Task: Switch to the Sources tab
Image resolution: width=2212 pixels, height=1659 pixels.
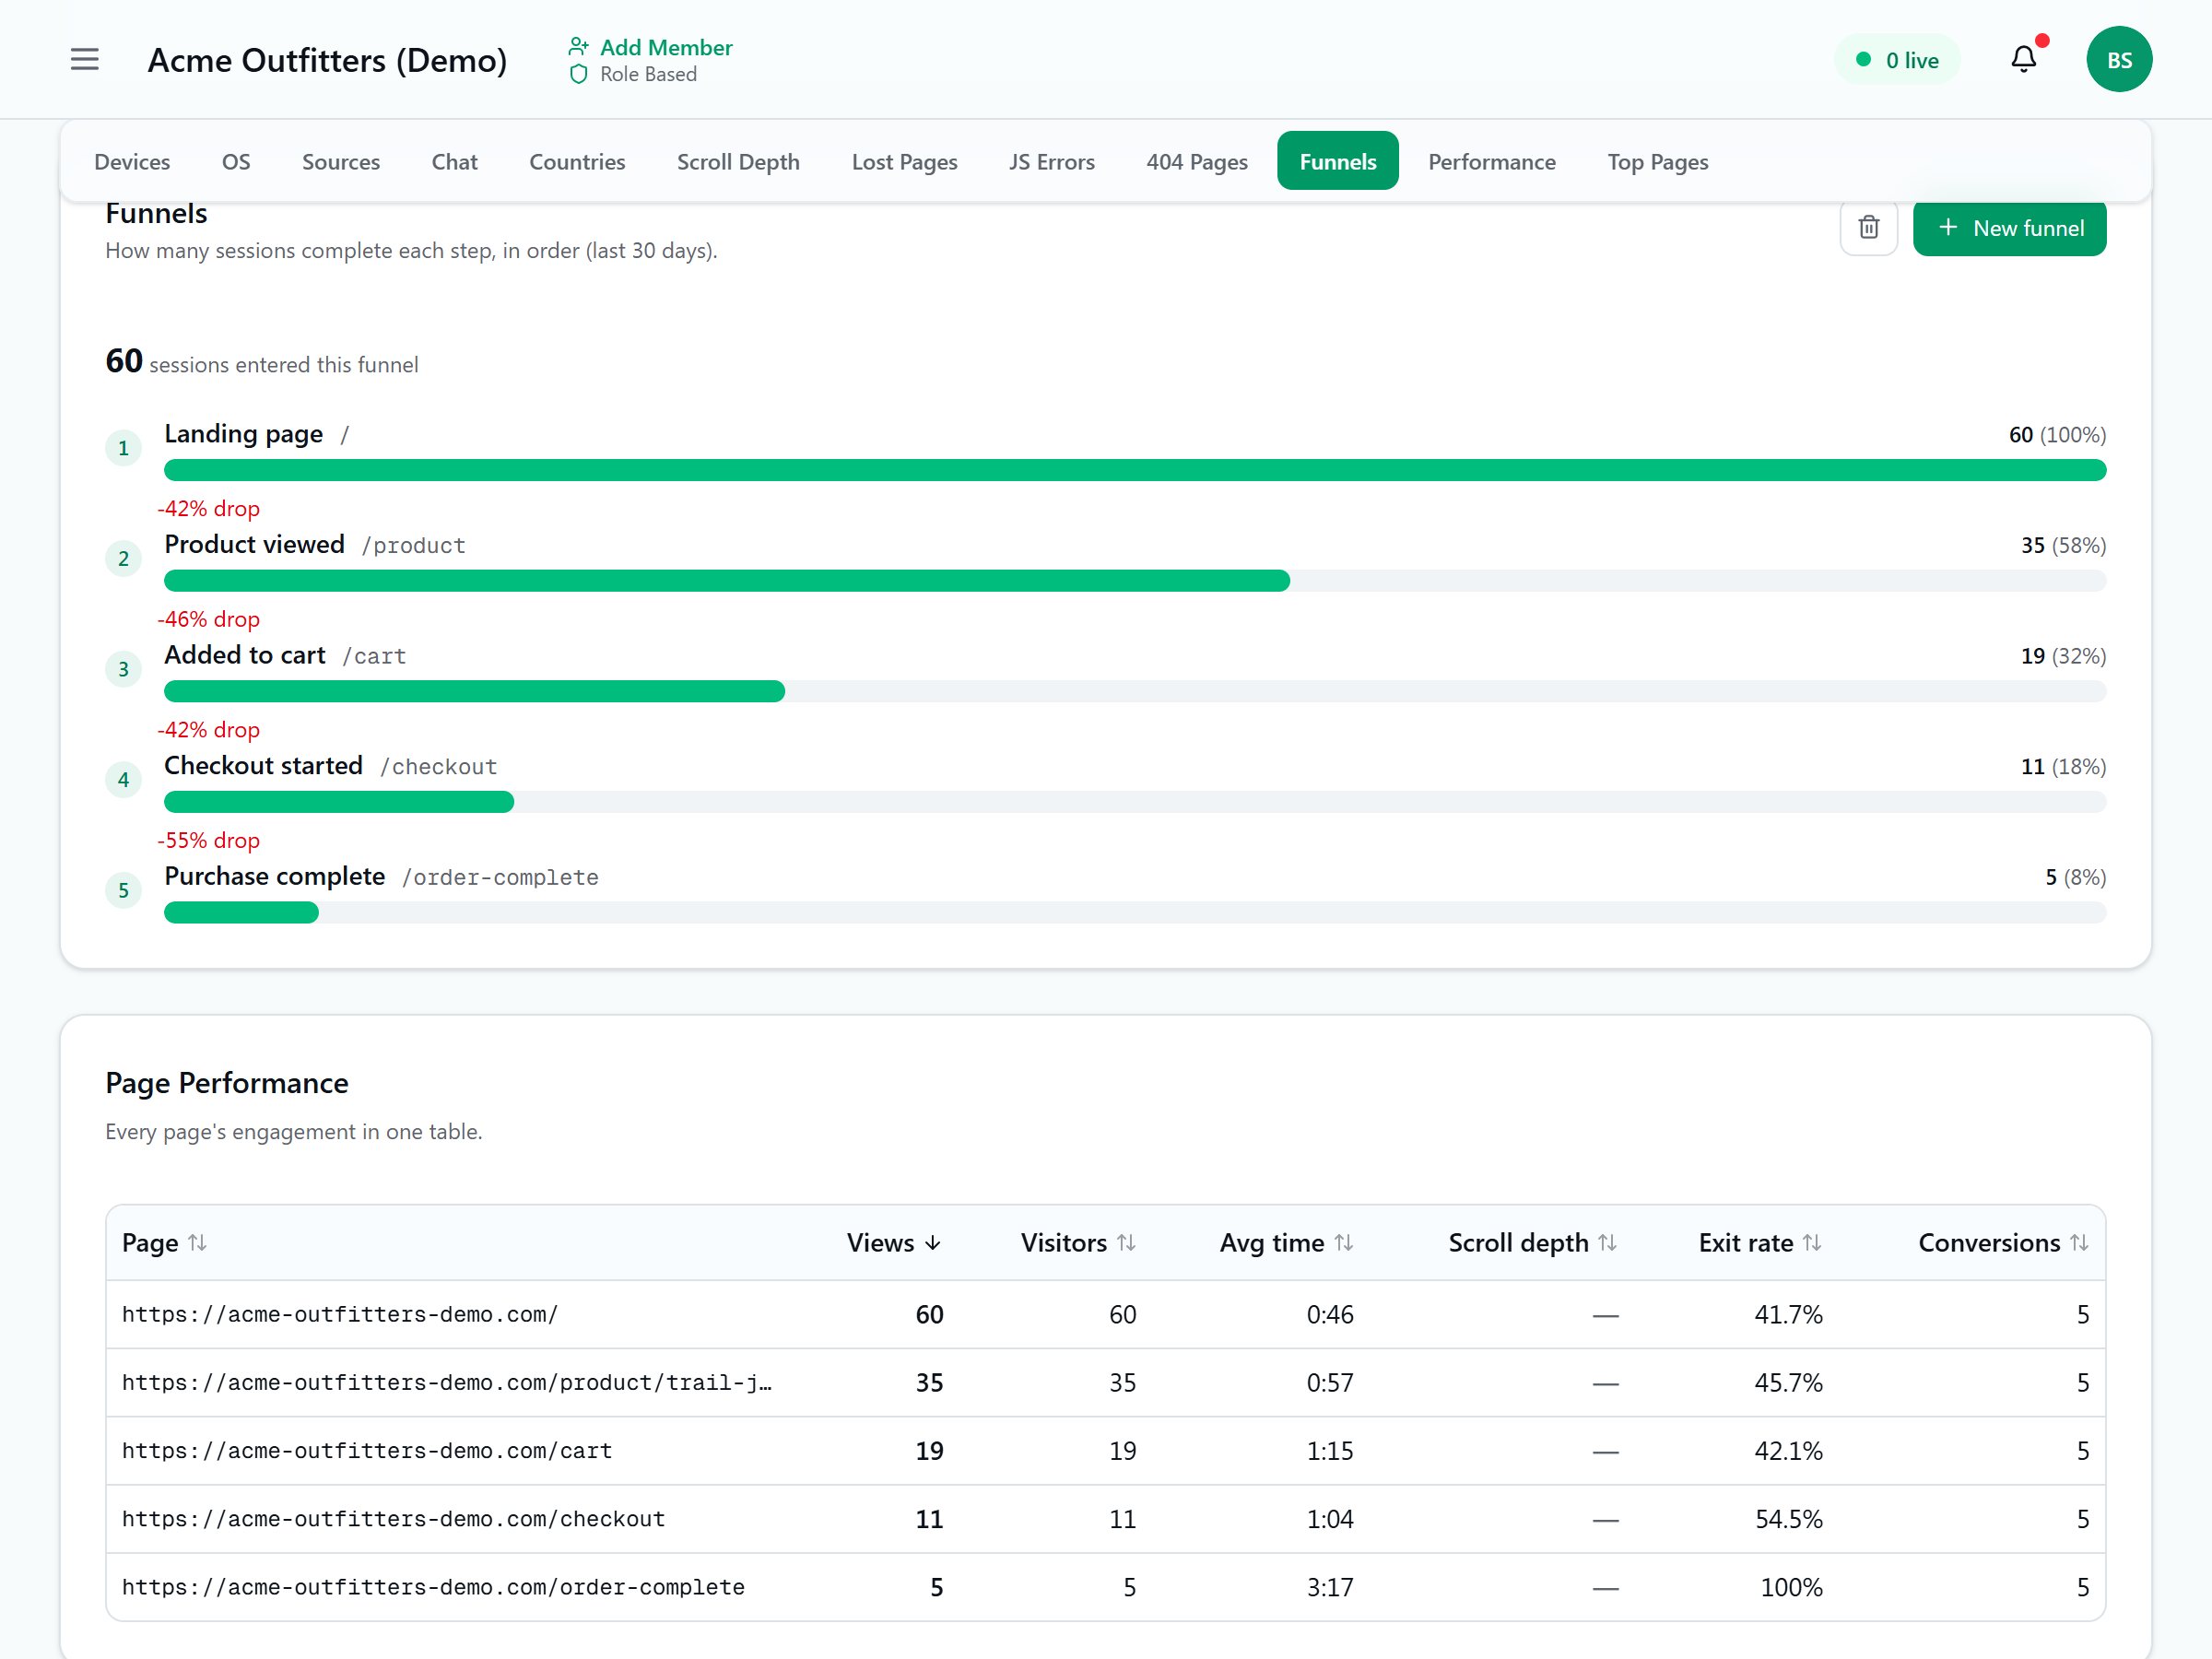Action: [341, 162]
